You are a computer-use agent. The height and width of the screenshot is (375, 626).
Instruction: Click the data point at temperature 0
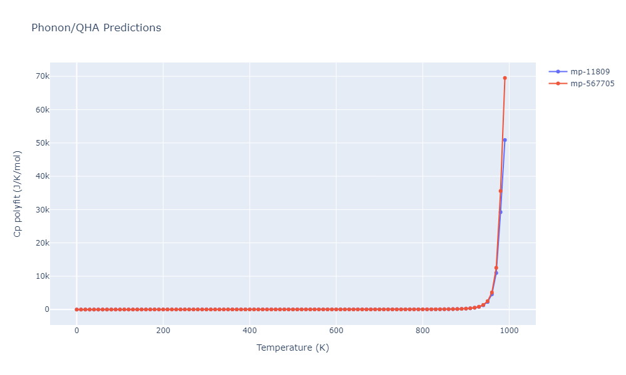[x=76, y=309]
